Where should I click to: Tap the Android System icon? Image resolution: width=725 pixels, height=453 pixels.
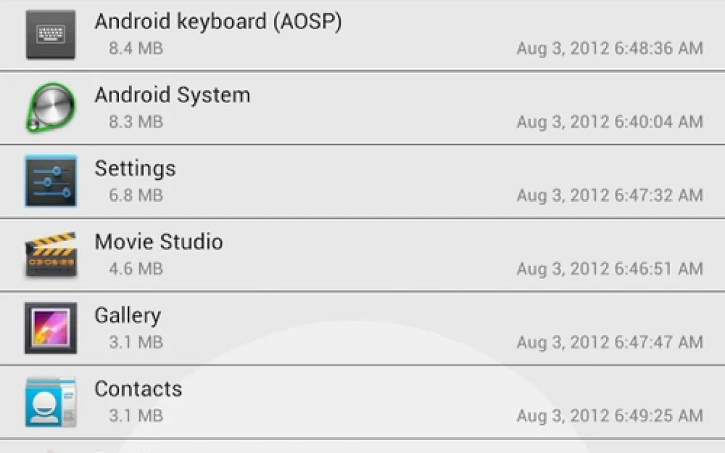pos(51,108)
